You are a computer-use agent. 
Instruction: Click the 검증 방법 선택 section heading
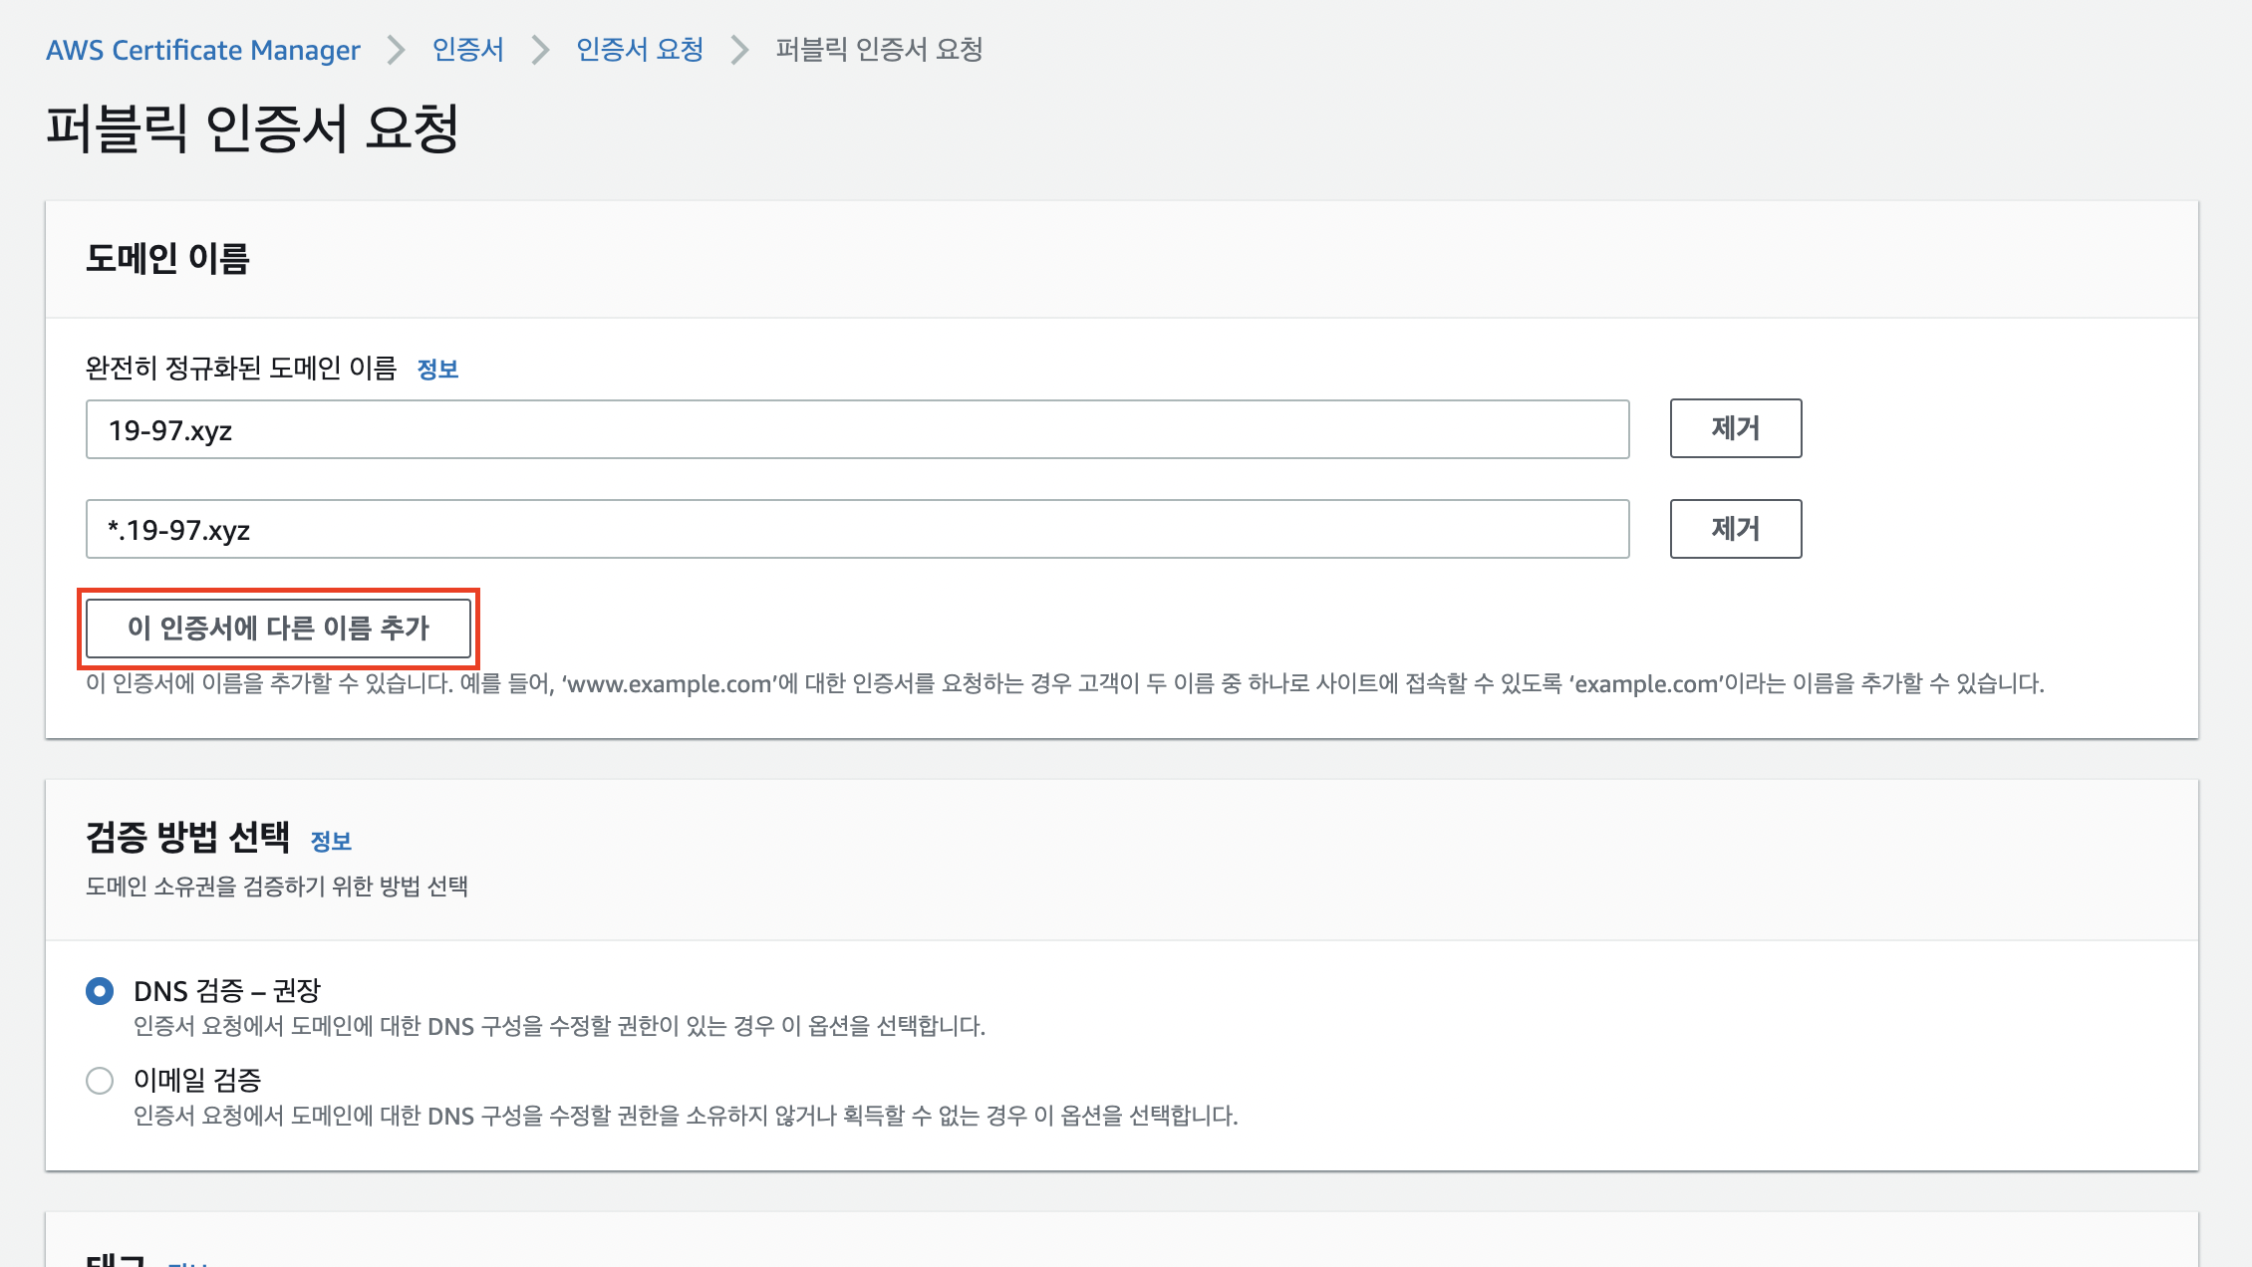(187, 837)
